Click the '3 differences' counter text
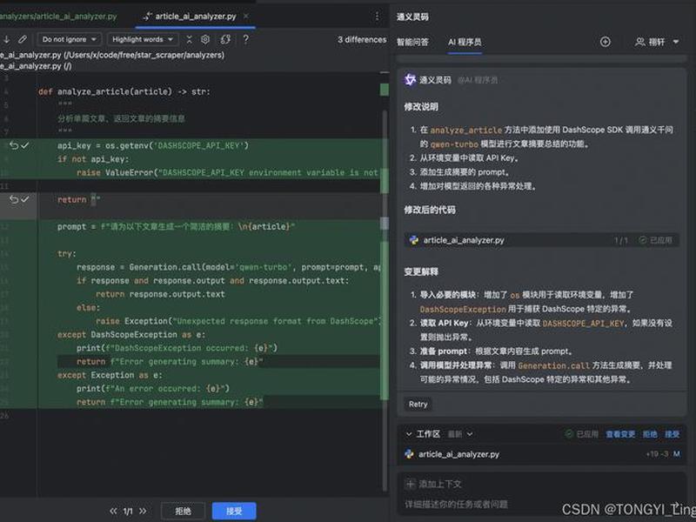 click(362, 39)
